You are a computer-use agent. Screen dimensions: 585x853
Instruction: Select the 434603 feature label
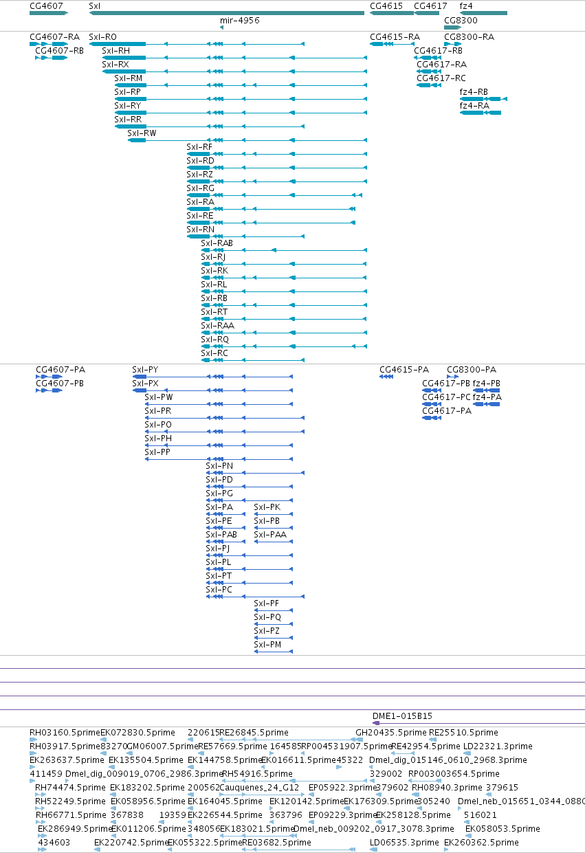[54, 843]
